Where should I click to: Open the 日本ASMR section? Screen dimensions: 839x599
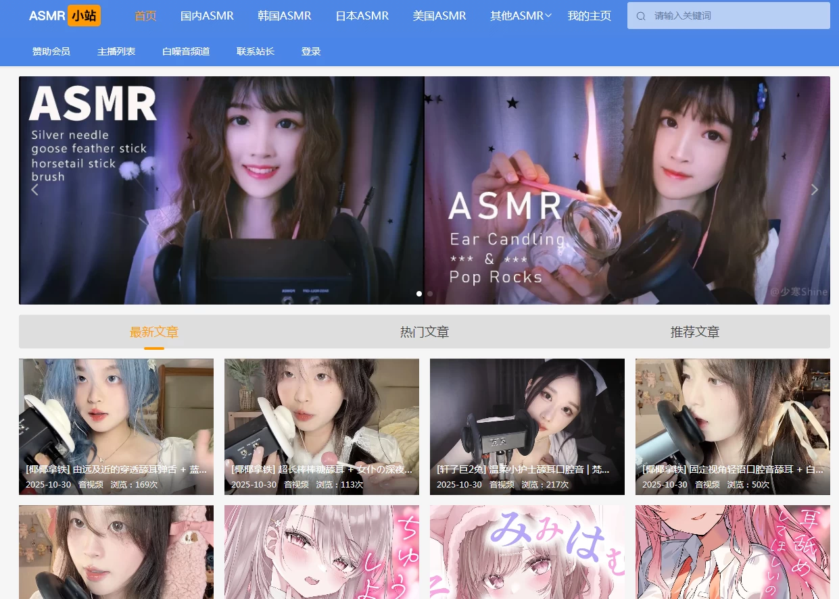click(x=362, y=16)
